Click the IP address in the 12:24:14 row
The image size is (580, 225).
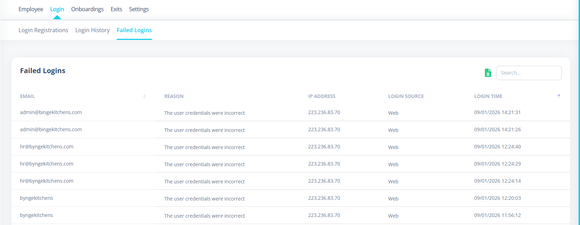324,181
